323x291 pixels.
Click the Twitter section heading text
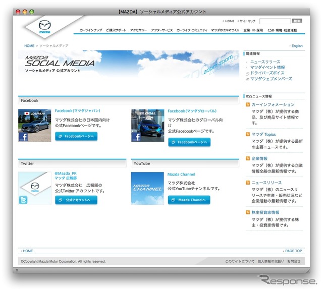click(x=27, y=163)
